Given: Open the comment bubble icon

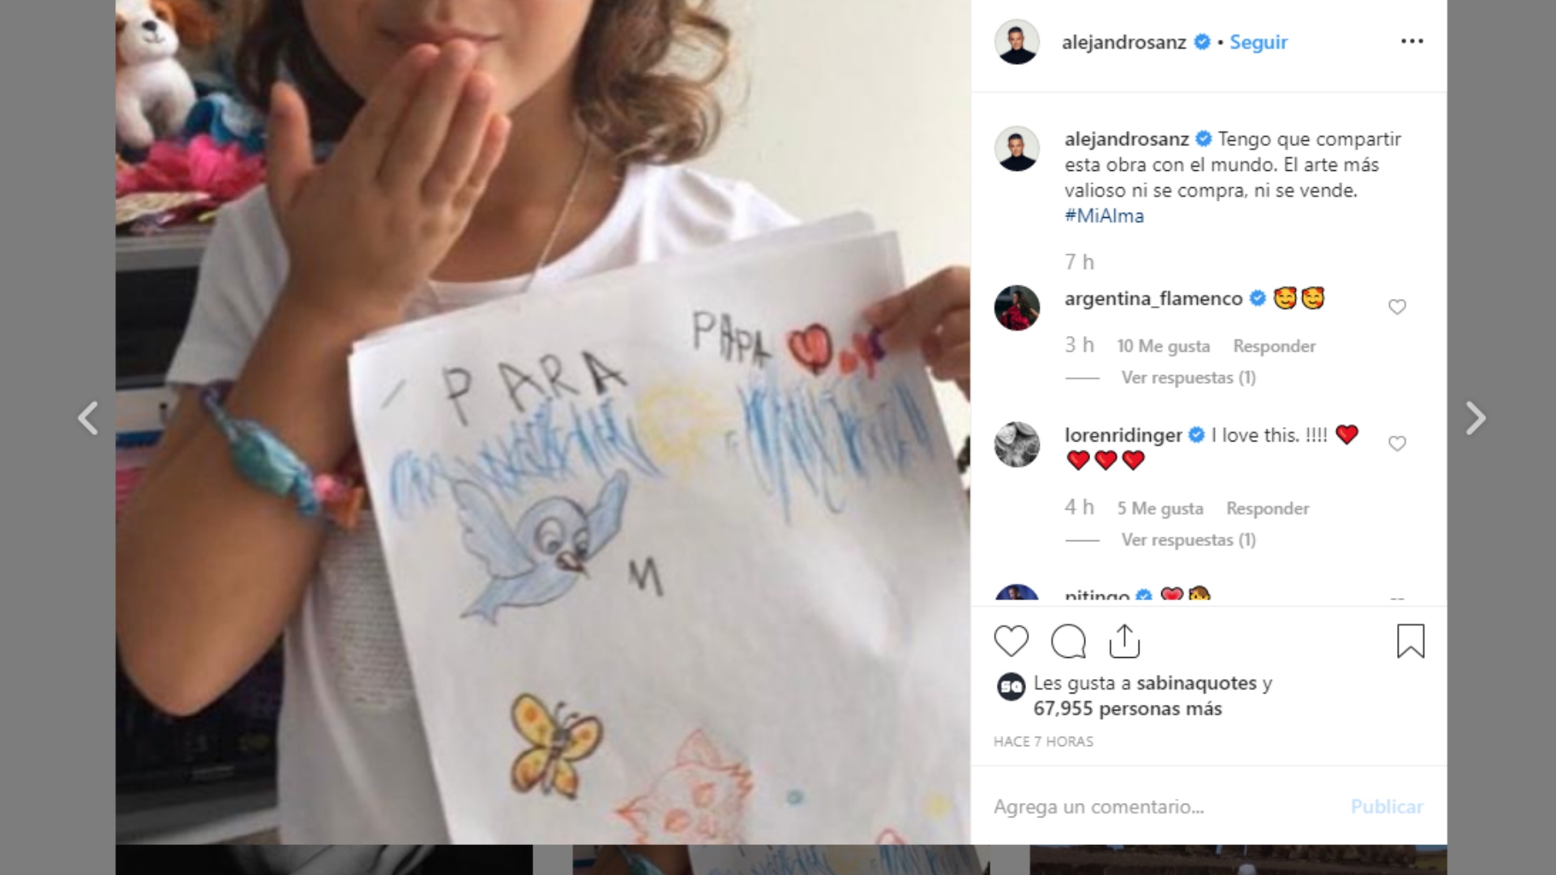Looking at the screenshot, I should pos(1068,642).
